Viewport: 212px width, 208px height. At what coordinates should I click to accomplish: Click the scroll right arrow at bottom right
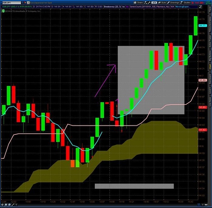pyautogui.click(x=203, y=205)
